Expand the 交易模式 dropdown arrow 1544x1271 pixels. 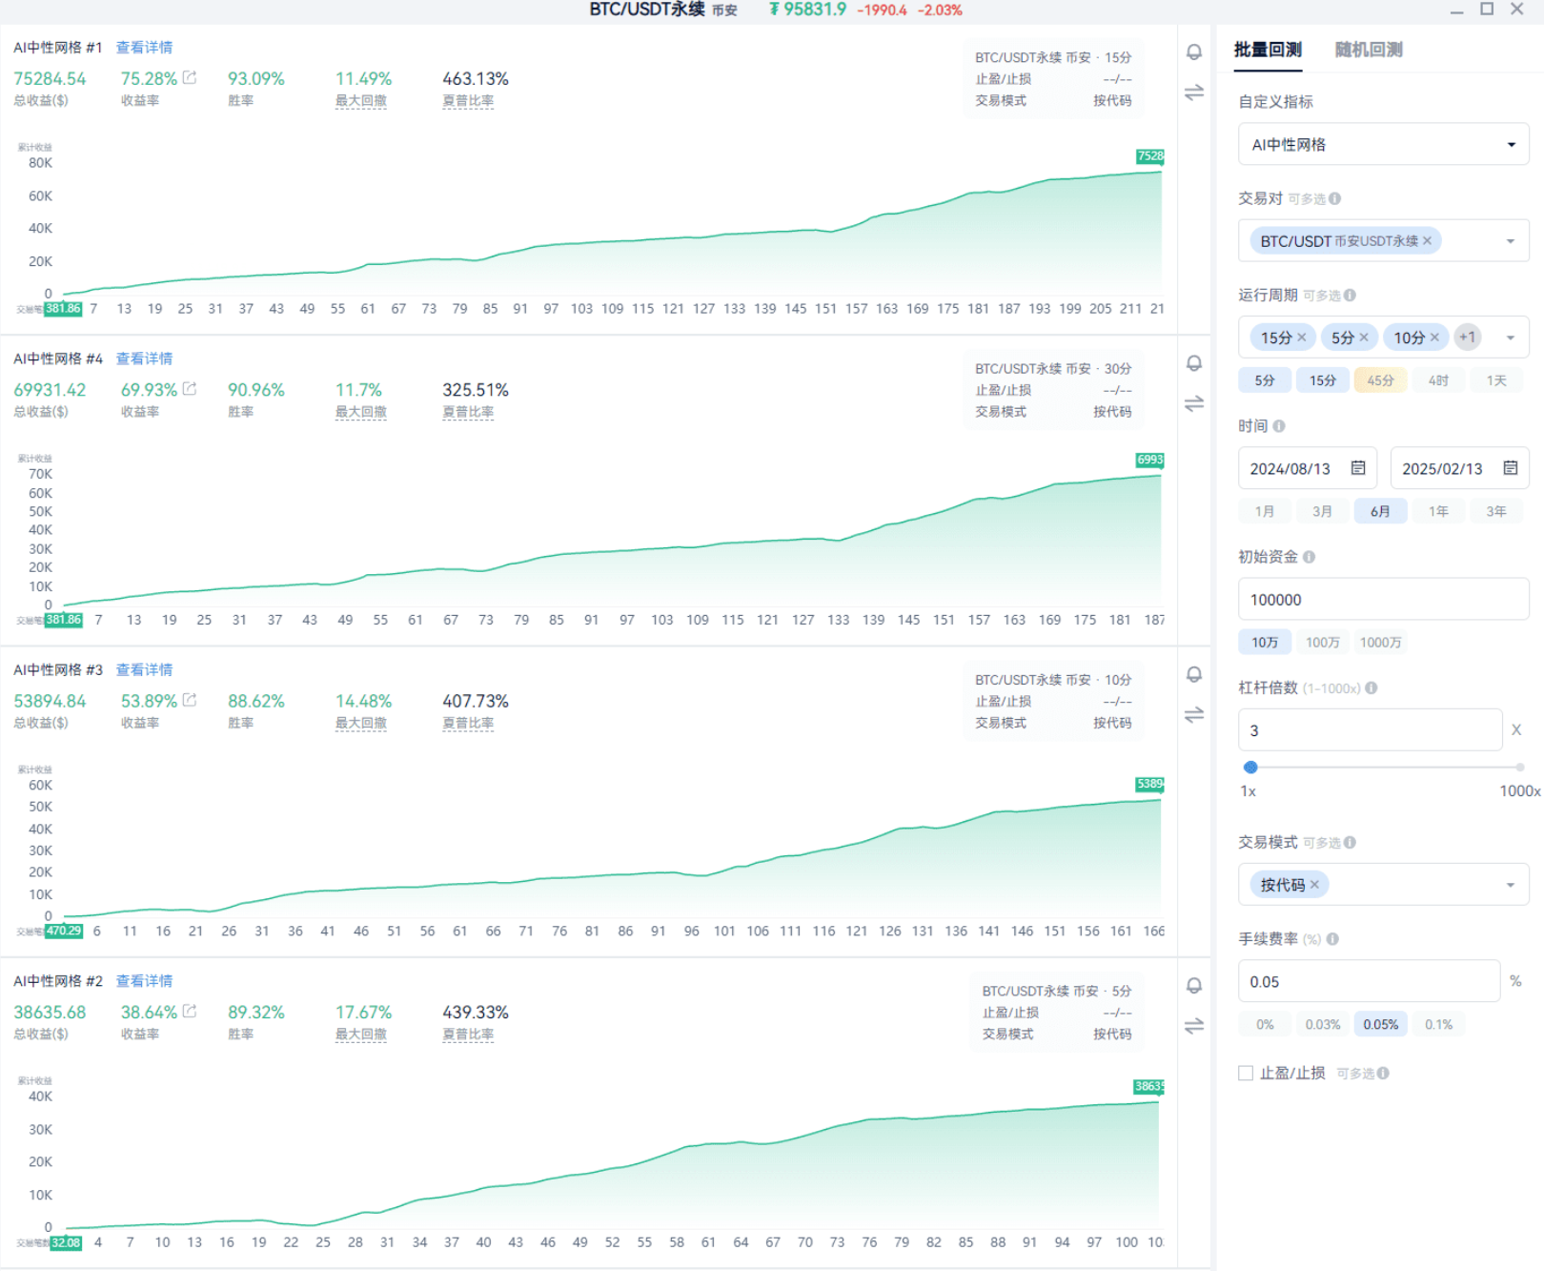tap(1511, 885)
